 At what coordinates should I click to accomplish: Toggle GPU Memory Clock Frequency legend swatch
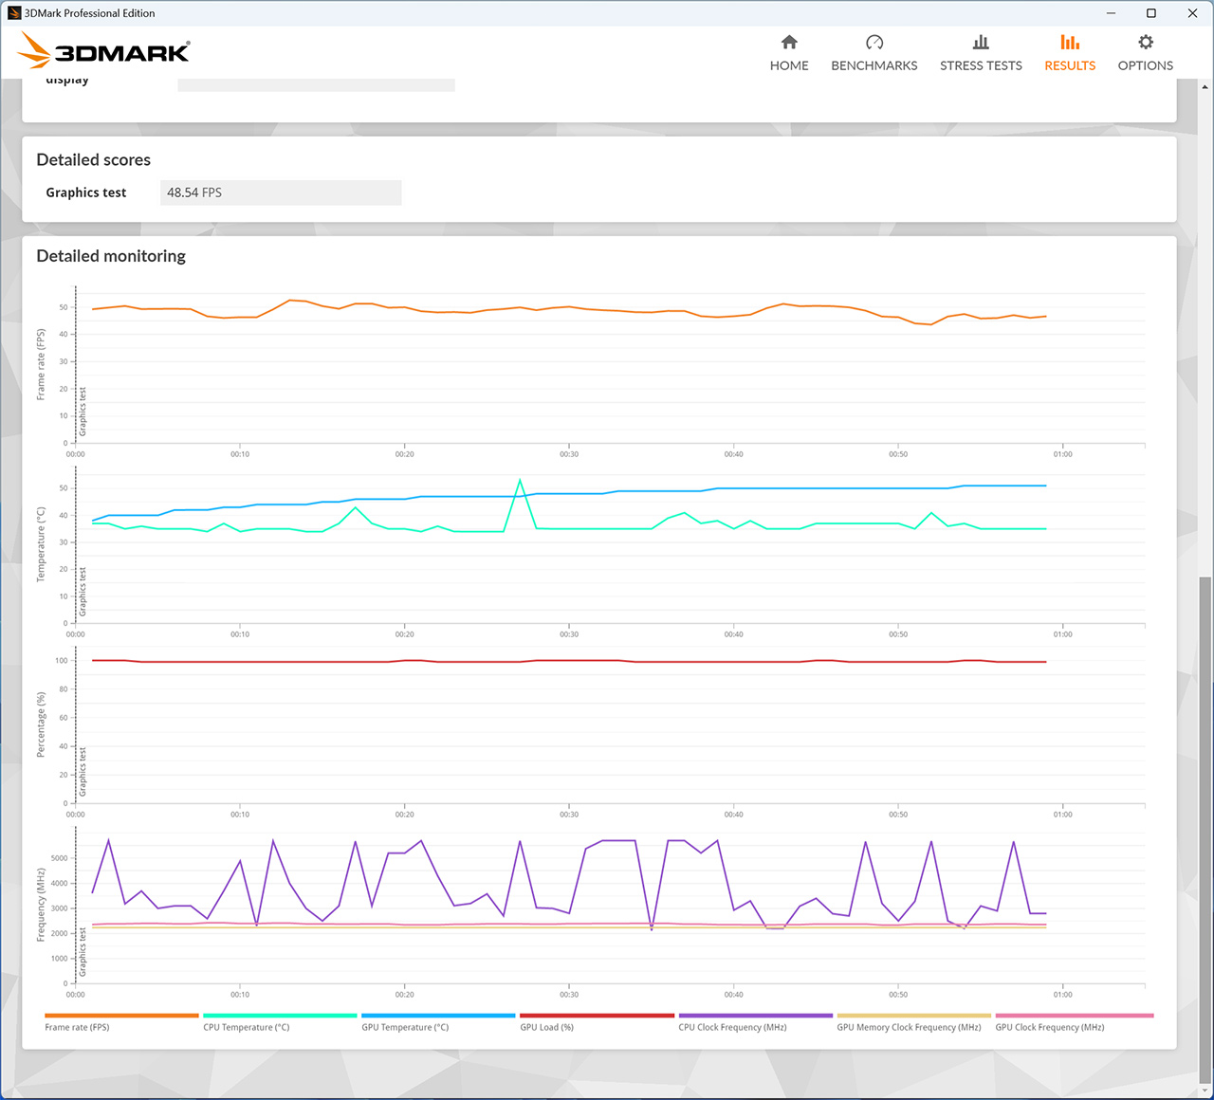(913, 1016)
